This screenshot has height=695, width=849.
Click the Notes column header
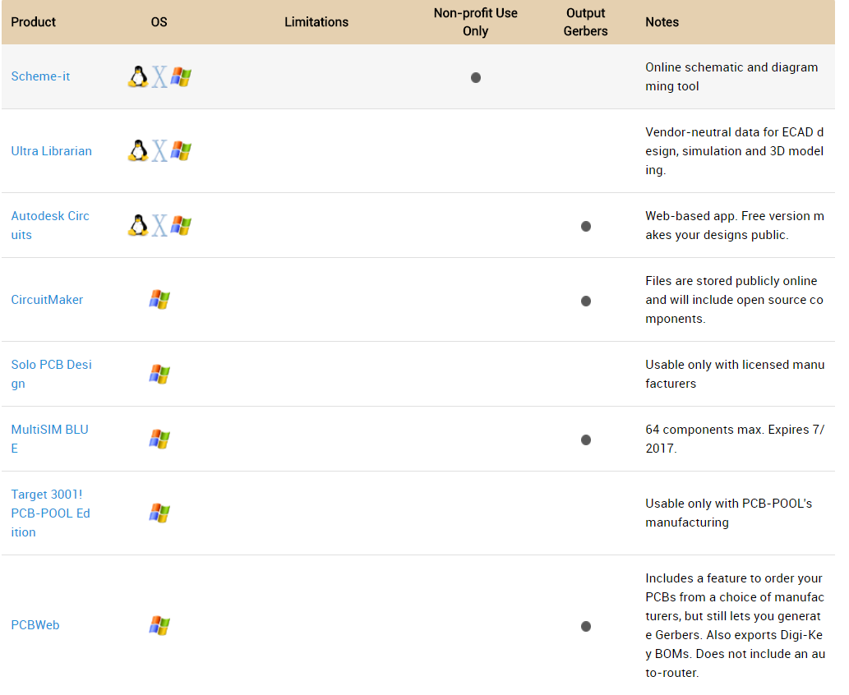pos(662,22)
